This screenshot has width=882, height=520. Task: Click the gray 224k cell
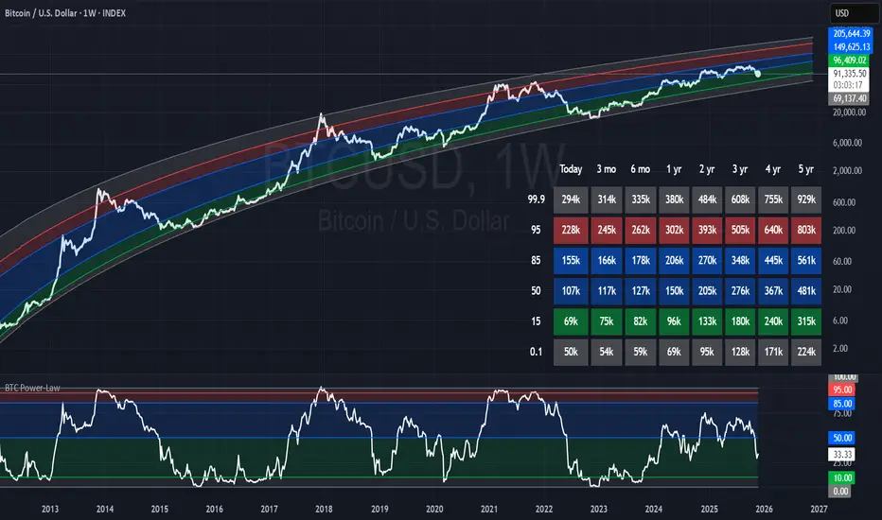point(806,352)
